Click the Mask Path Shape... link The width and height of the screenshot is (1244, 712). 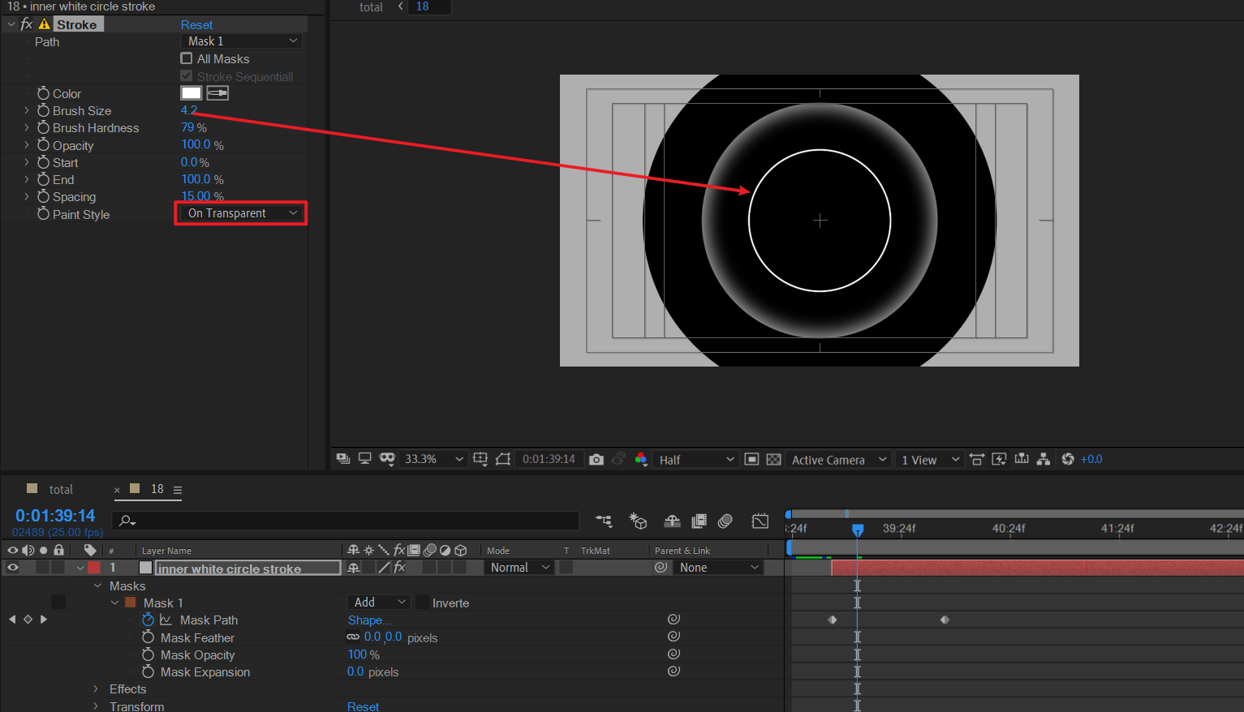click(x=369, y=620)
